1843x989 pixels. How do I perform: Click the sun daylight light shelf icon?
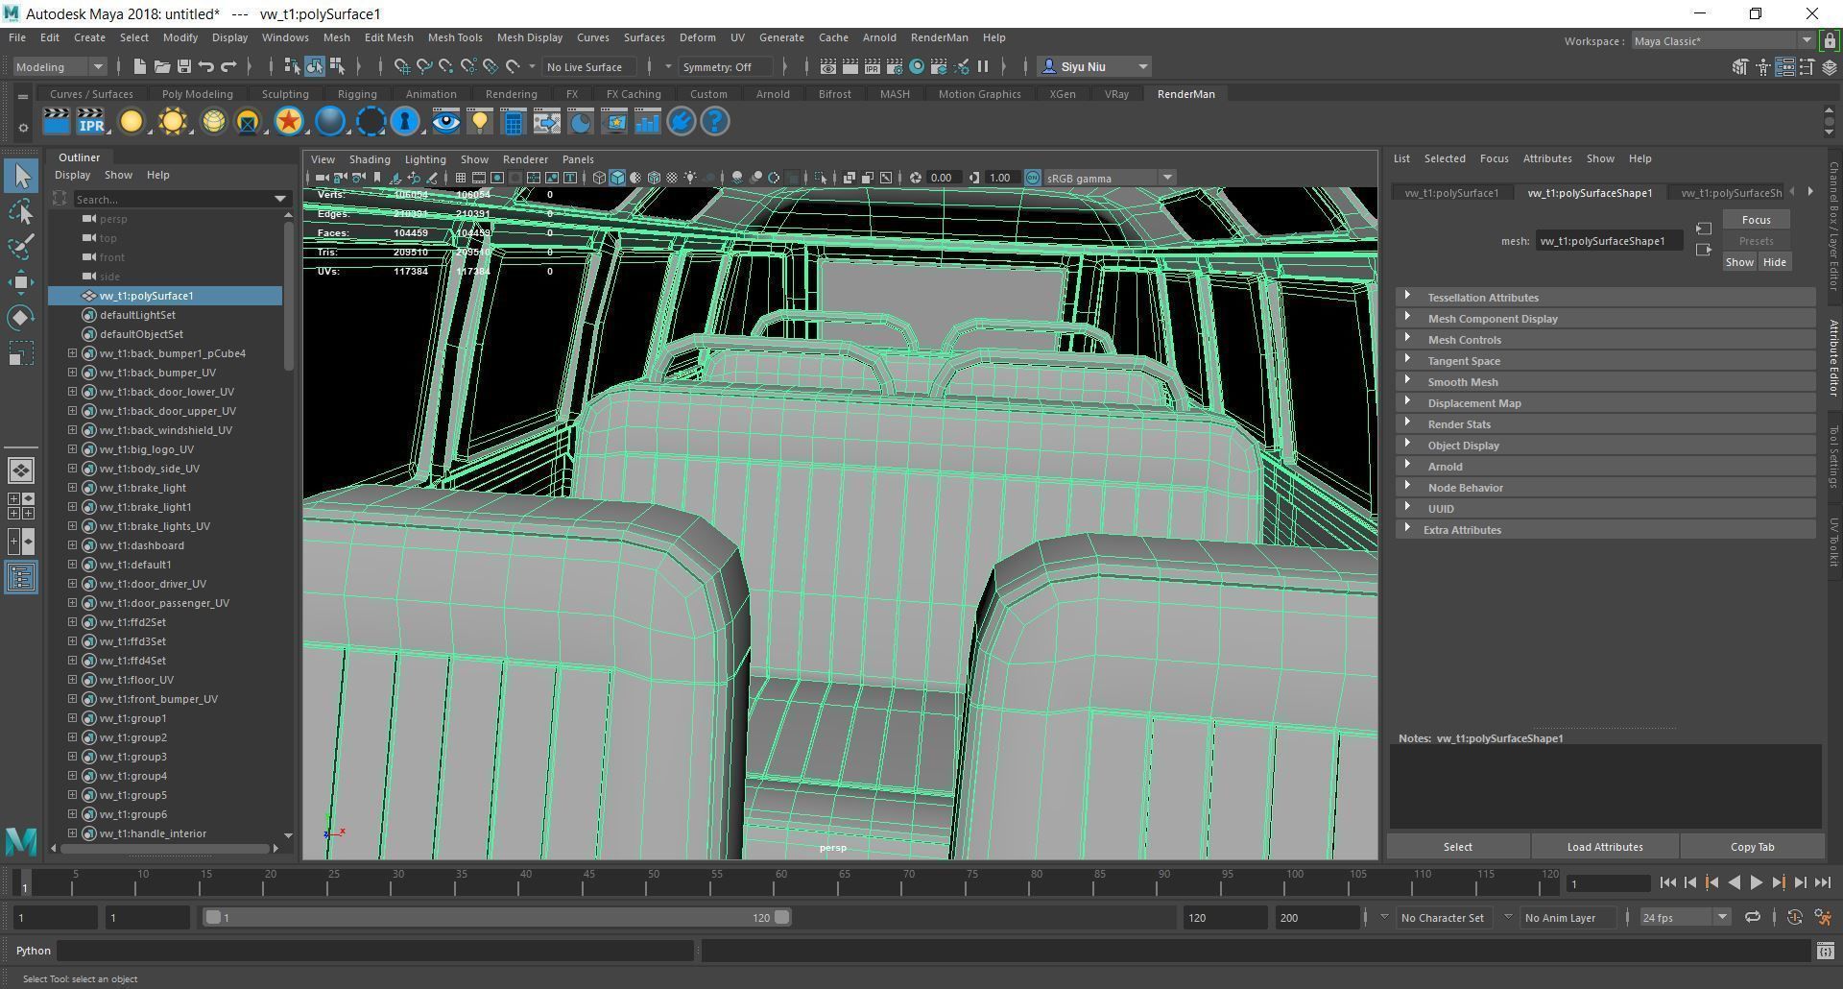pyautogui.click(x=173, y=122)
